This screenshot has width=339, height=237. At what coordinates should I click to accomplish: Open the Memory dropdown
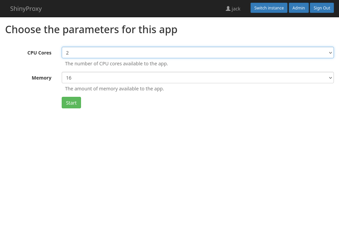pyautogui.click(x=198, y=78)
